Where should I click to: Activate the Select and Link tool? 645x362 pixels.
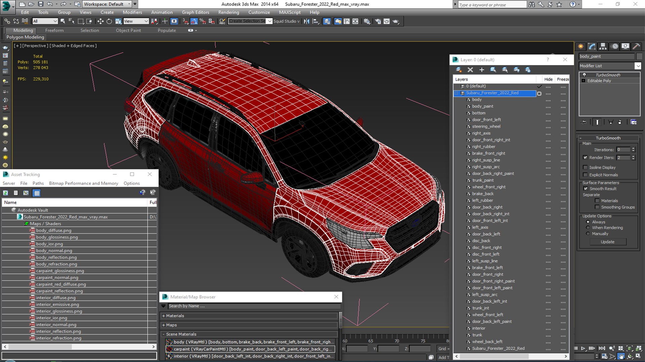tap(7, 21)
